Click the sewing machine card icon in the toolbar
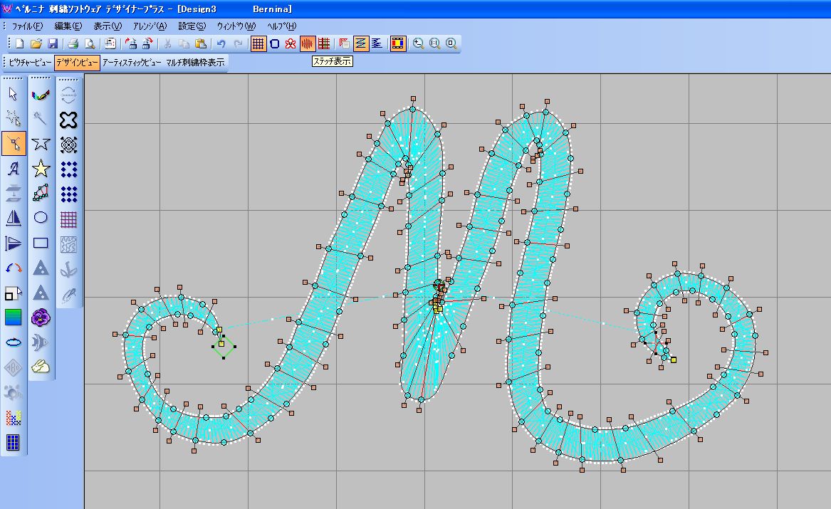The image size is (831, 509). [x=110, y=43]
